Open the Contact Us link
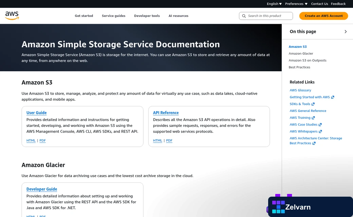Viewport: 353px width, 217px height. coord(319,4)
